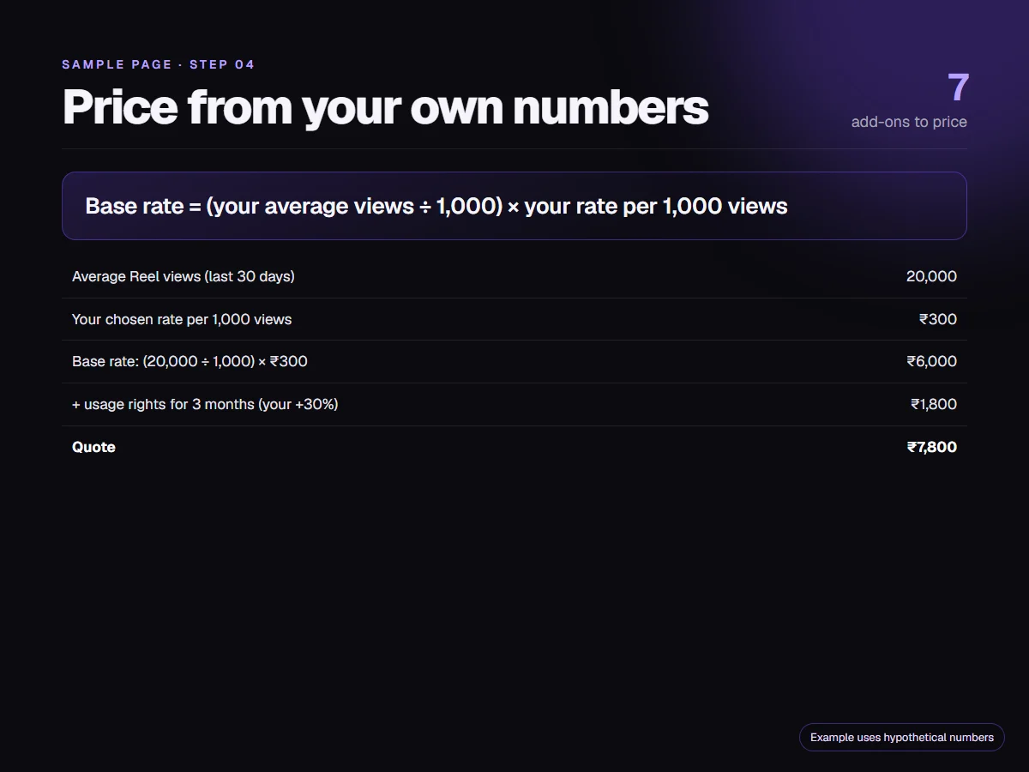Select 'Average Reel views (last 30 days)' label
Viewport: 1029px width, 772px height.
click(x=184, y=276)
